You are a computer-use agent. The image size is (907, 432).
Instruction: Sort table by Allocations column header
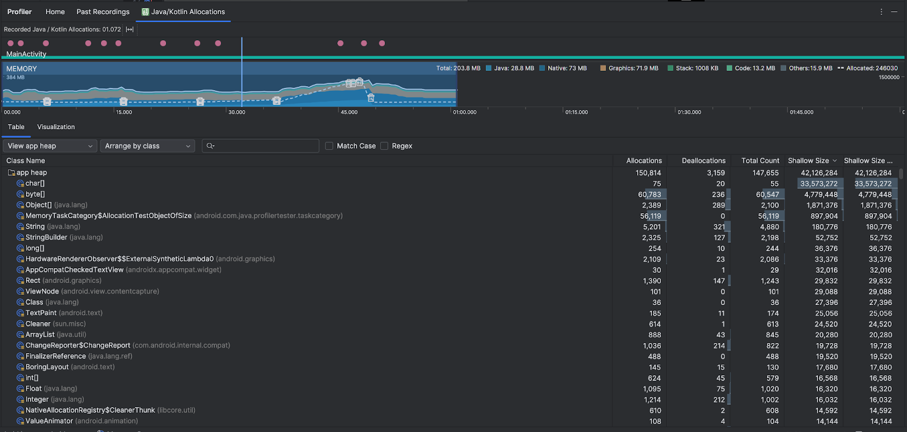(643, 161)
